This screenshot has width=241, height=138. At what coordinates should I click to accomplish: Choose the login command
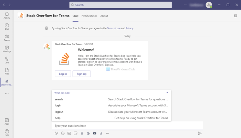tap(111, 105)
